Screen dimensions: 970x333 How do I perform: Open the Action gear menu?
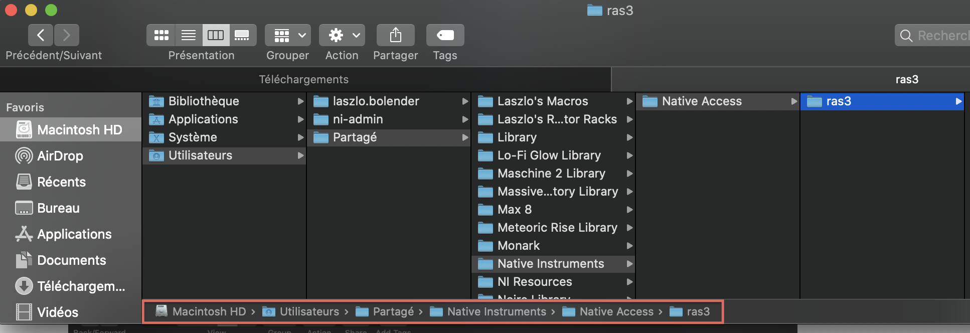pos(342,35)
